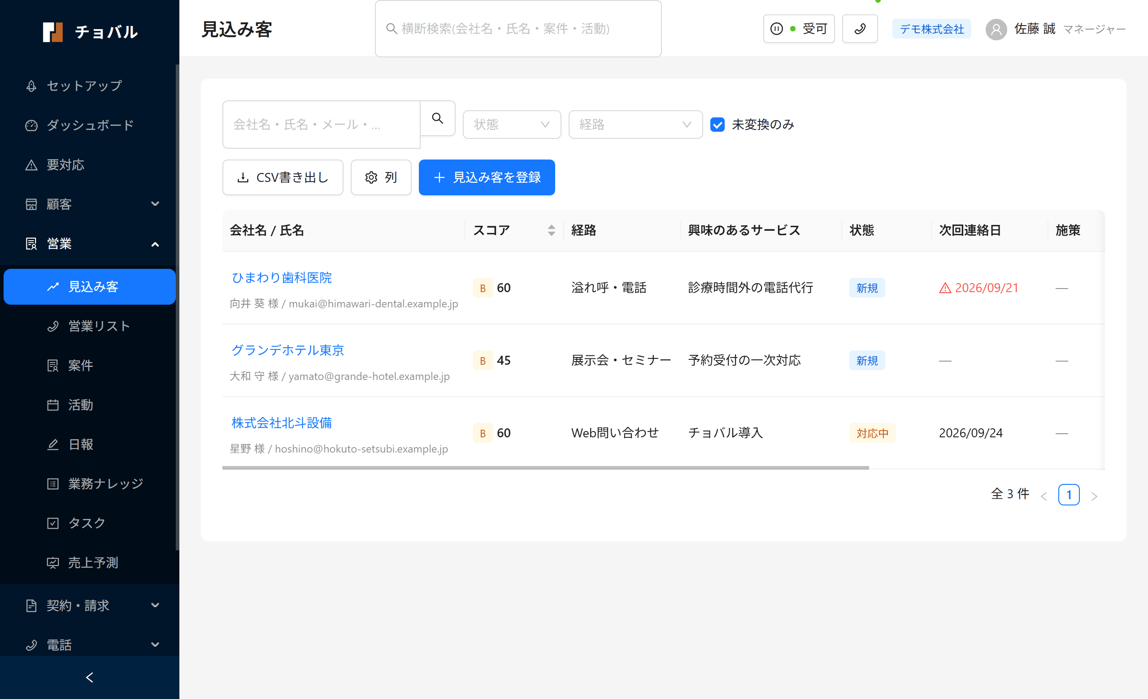This screenshot has height=699, width=1148.
Task: Click the チョバル logo
Action: [90, 32]
